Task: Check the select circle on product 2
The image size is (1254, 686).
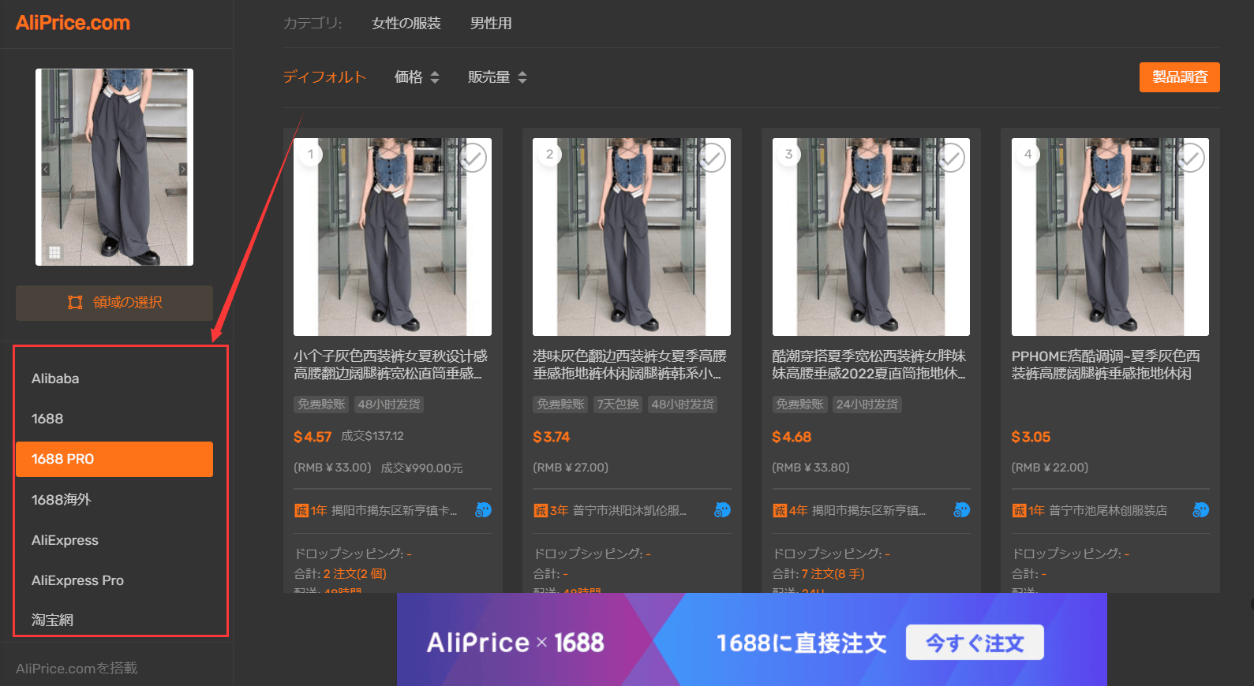Action: click(x=712, y=158)
